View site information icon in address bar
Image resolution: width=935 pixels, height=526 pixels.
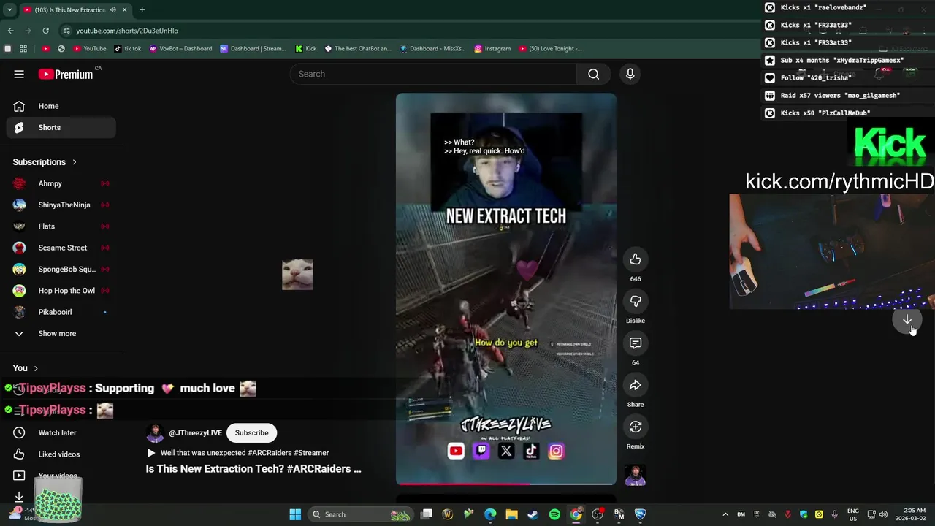pos(66,31)
